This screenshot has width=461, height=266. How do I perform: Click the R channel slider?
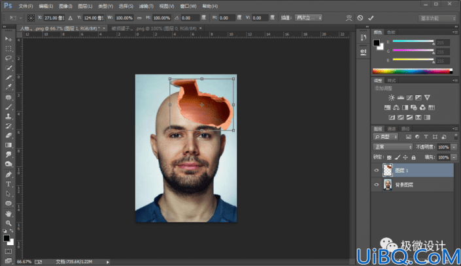pyautogui.click(x=413, y=41)
